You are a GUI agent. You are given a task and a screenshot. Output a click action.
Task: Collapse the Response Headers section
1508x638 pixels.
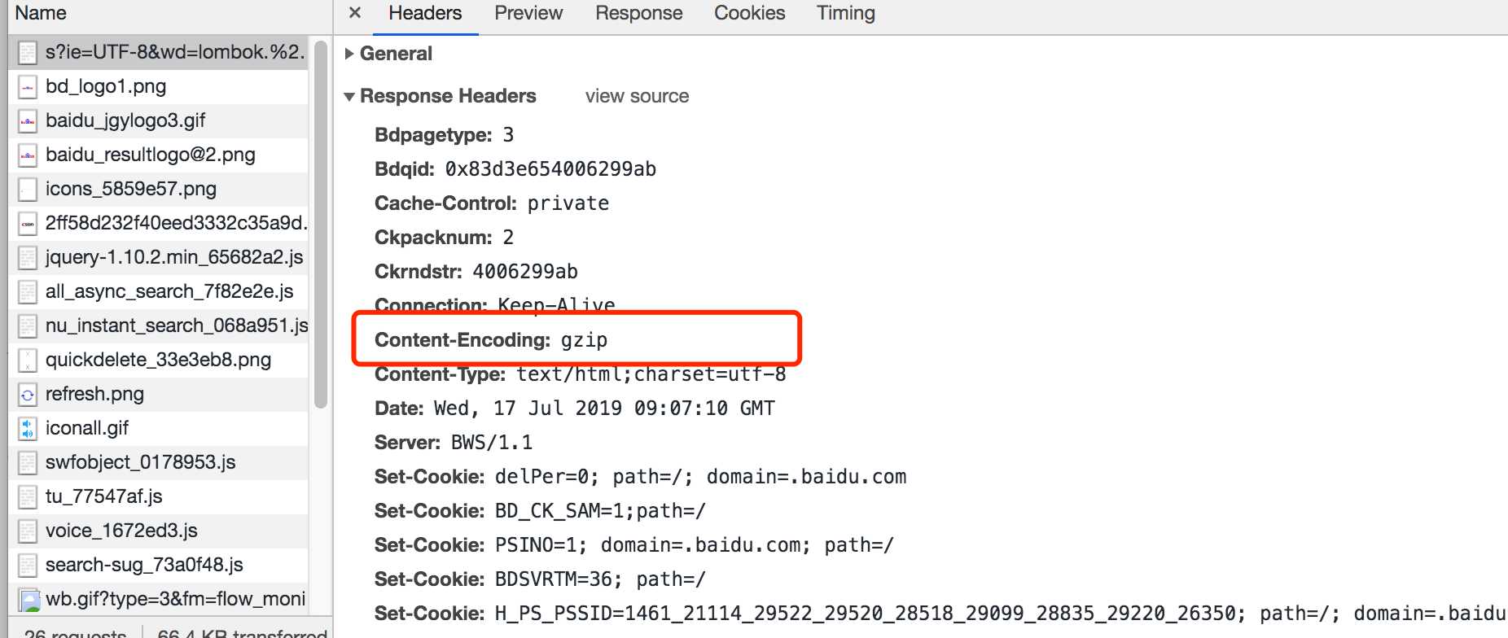point(349,97)
